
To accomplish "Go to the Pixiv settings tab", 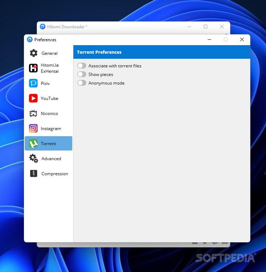I will tap(49, 83).
